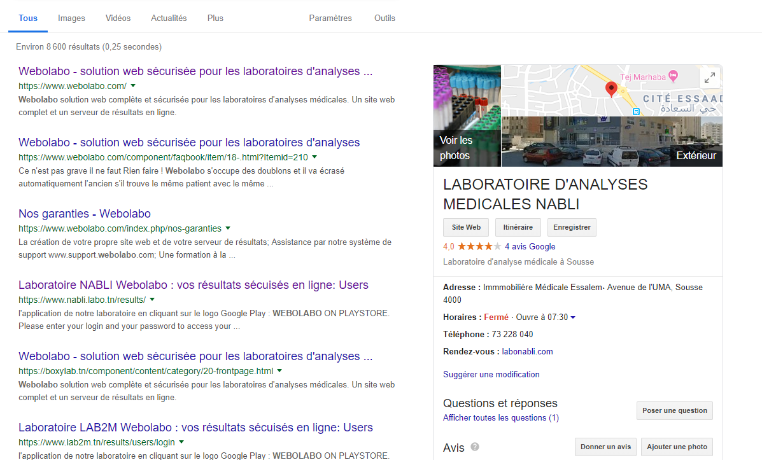The image size is (762, 460).
Task: Open Outils menu
Action: coord(385,18)
